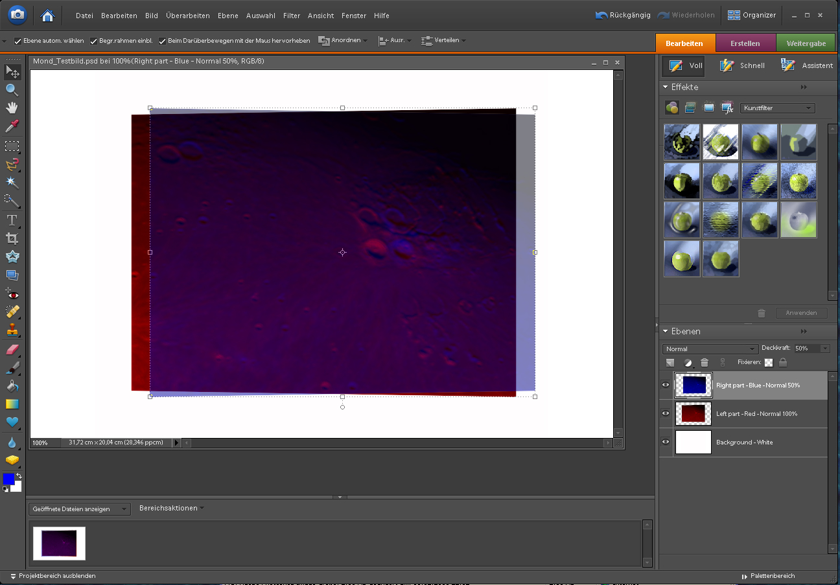This screenshot has width=840, height=585.
Task: Select the Hand tool
Action: (x=12, y=108)
